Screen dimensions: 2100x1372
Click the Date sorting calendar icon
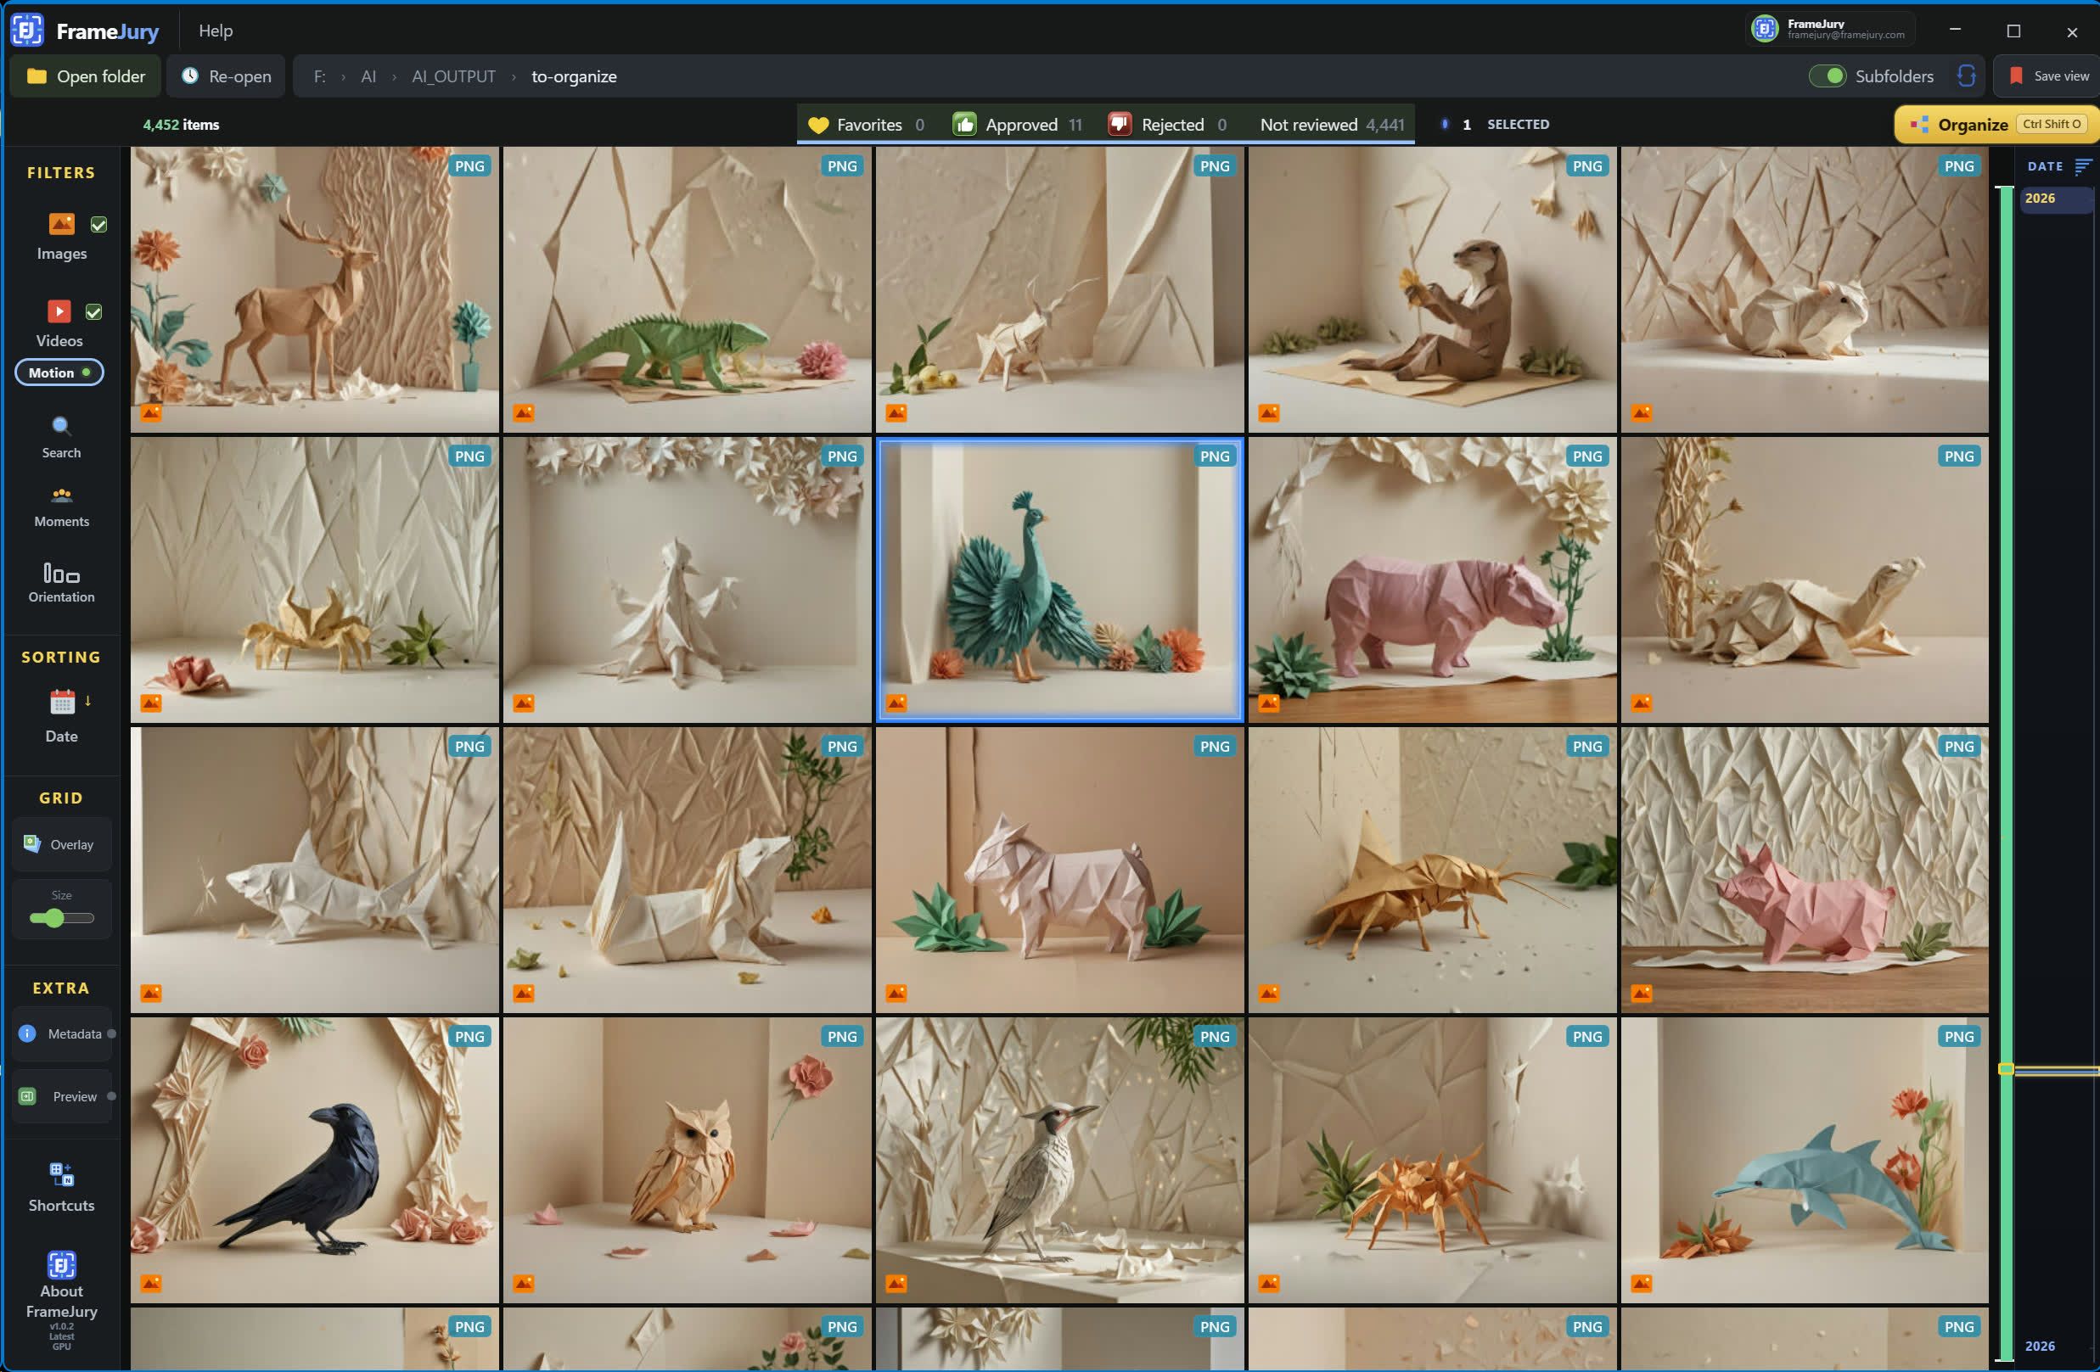[62, 703]
